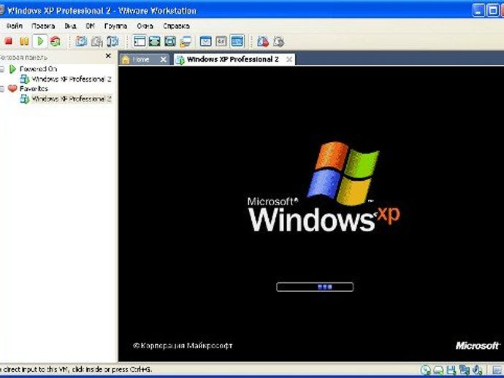Viewport: 504px width, 378px height.
Task: Click the network adapter status bar icon
Action: pos(464,370)
